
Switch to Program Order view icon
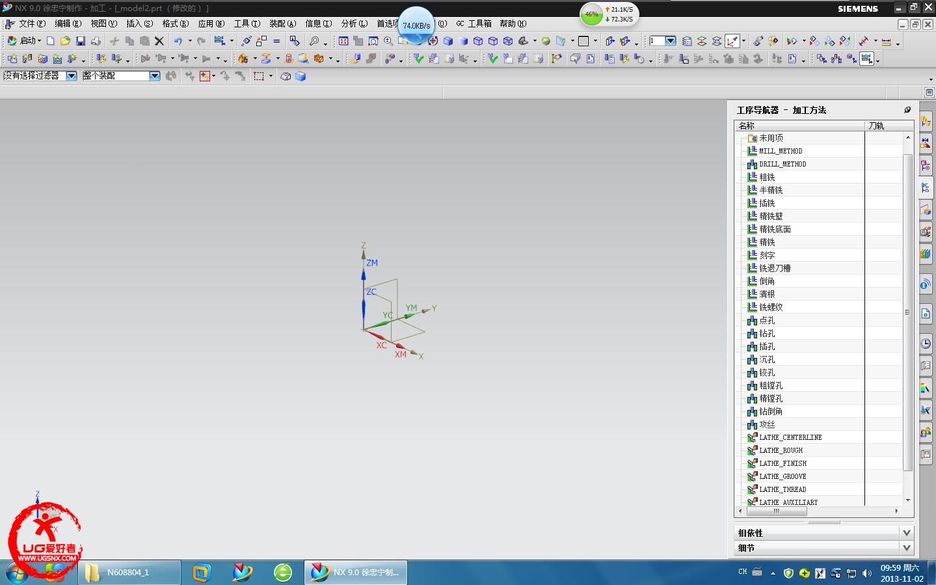821,59
